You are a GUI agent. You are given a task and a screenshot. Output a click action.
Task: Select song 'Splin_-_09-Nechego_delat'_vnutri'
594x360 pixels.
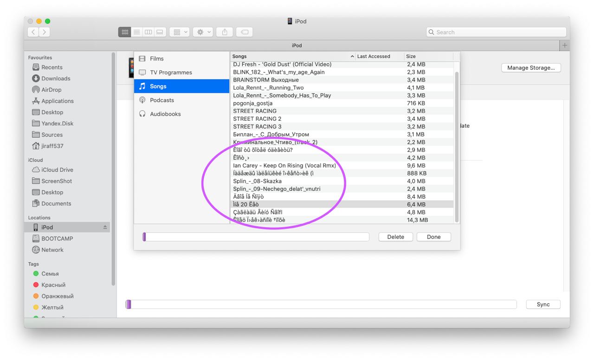pos(342,189)
